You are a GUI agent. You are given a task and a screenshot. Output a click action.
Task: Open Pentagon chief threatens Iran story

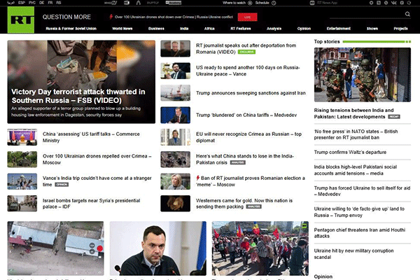(360, 233)
